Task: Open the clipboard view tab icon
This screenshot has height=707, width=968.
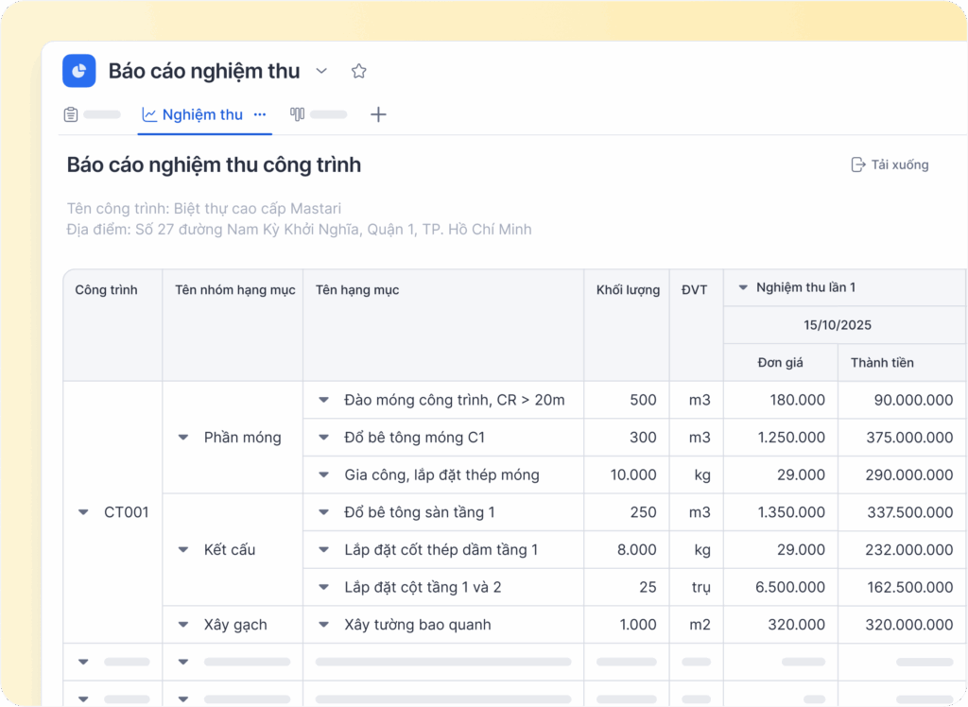Action: point(71,114)
